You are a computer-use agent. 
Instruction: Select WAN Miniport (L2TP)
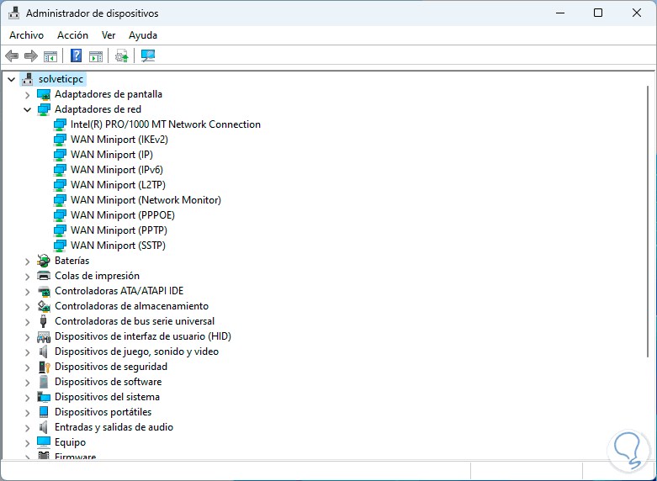click(x=118, y=185)
